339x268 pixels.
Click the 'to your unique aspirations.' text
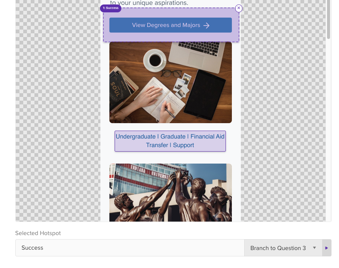click(x=149, y=3)
